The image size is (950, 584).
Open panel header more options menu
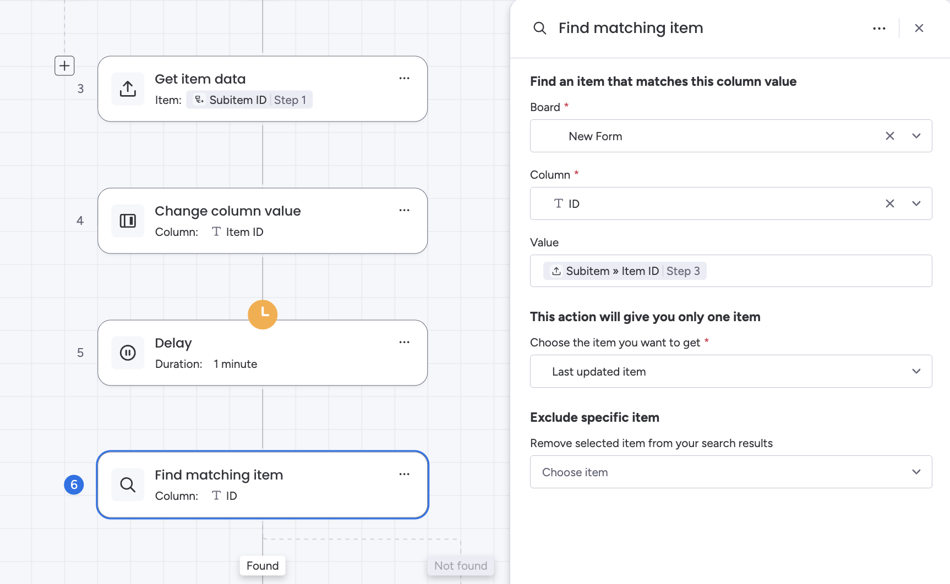pyautogui.click(x=879, y=28)
